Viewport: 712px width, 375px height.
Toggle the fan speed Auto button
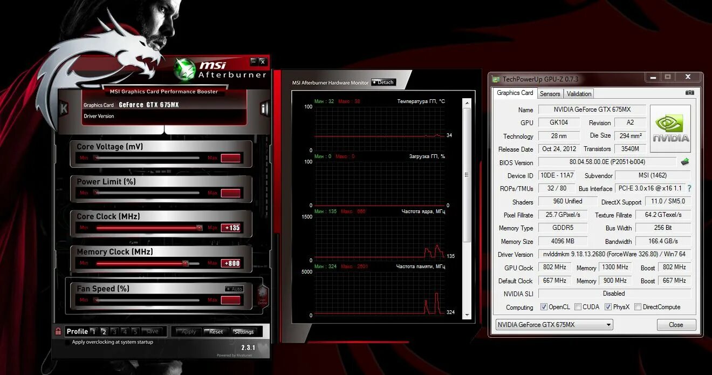pos(234,289)
